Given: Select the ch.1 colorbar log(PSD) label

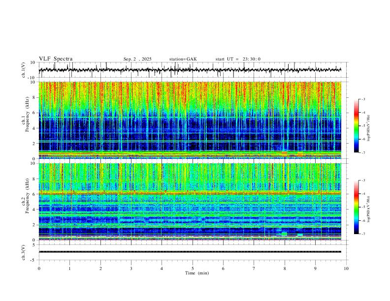Looking at the screenshot, I should 369,128.
